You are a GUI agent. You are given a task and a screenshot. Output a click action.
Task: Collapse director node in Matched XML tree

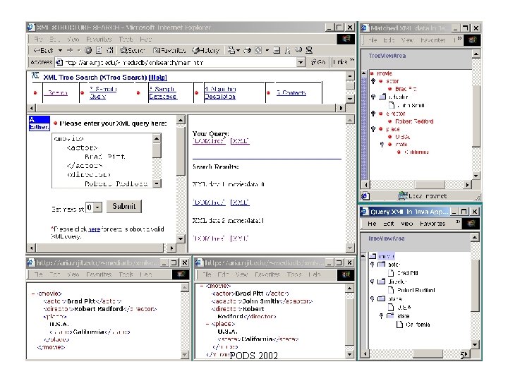[x=373, y=114]
